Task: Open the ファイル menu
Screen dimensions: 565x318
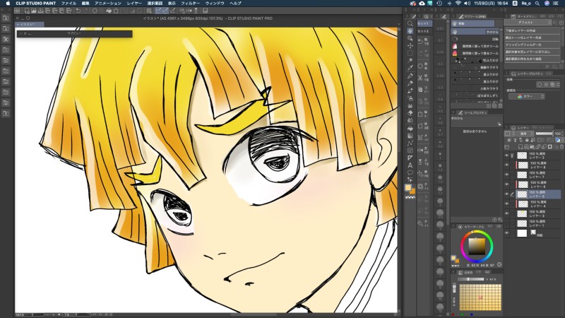Action: click(x=68, y=4)
